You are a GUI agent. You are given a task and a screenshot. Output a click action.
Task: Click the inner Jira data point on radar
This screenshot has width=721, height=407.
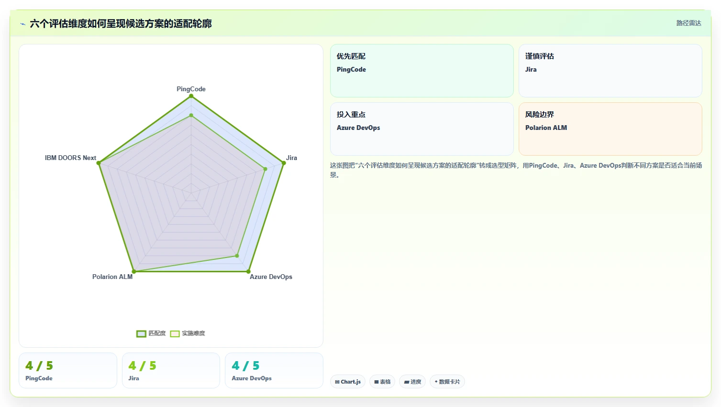coord(265,169)
